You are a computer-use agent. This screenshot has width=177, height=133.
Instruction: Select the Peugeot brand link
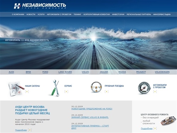pos(141,72)
